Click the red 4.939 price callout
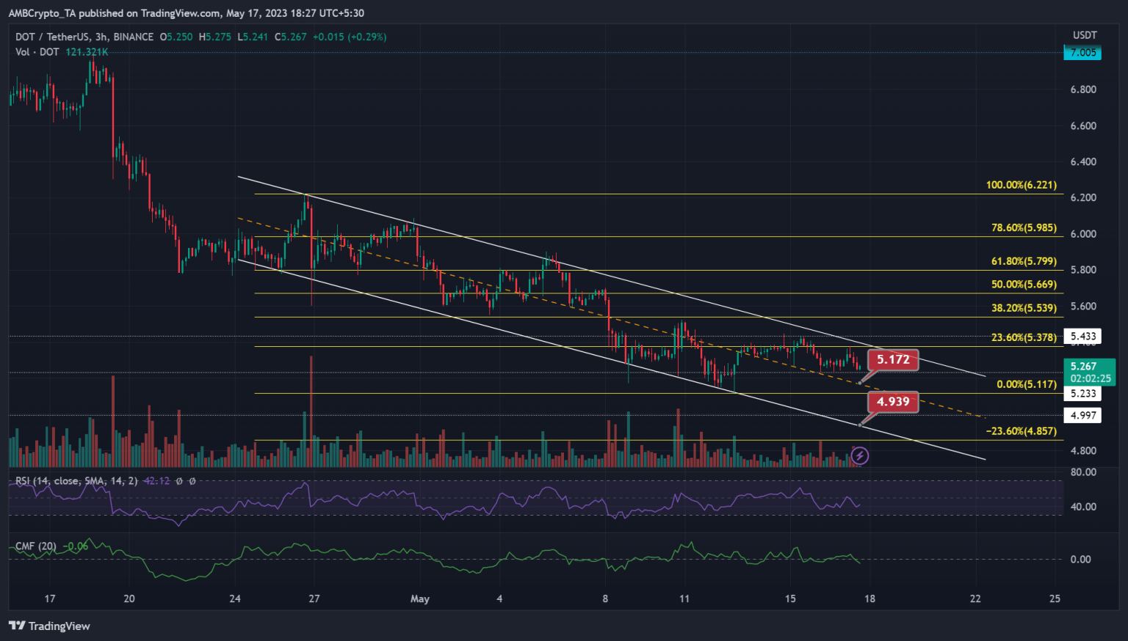 [893, 401]
